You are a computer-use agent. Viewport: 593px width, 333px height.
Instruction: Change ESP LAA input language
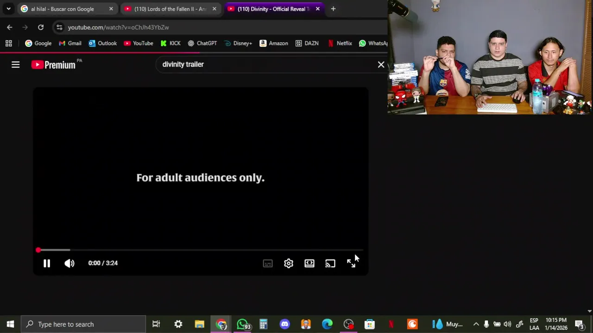pyautogui.click(x=534, y=324)
